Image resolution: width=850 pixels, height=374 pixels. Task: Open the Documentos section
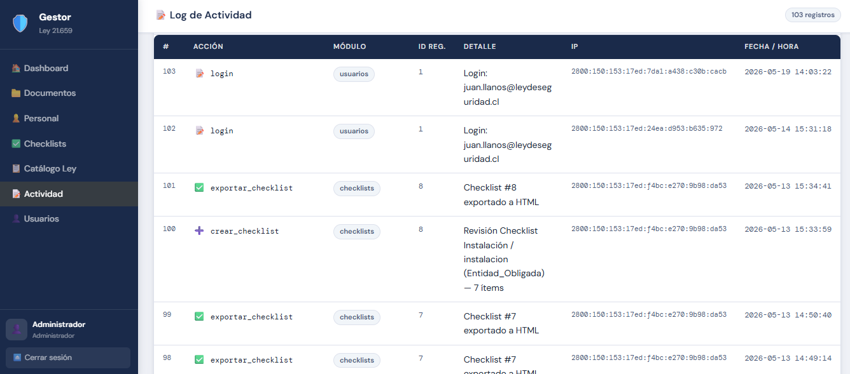69,93
